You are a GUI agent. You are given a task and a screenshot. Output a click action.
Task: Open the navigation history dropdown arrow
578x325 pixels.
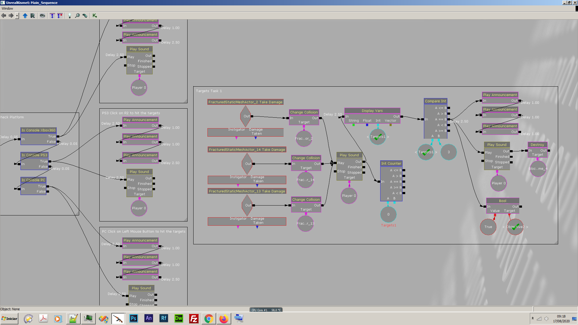(17, 16)
